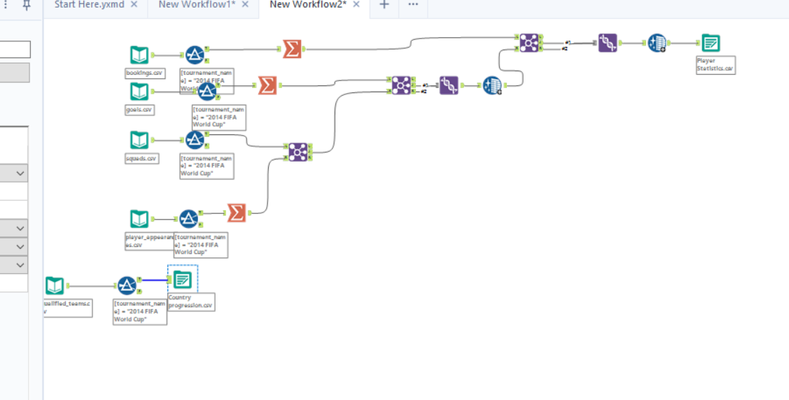Switch to the New Workflow2* tab
The width and height of the screenshot is (789, 400).
tap(308, 4)
